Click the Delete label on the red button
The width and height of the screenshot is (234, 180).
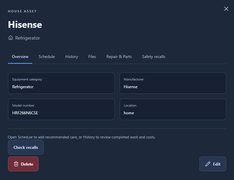click(x=27, y=164)
